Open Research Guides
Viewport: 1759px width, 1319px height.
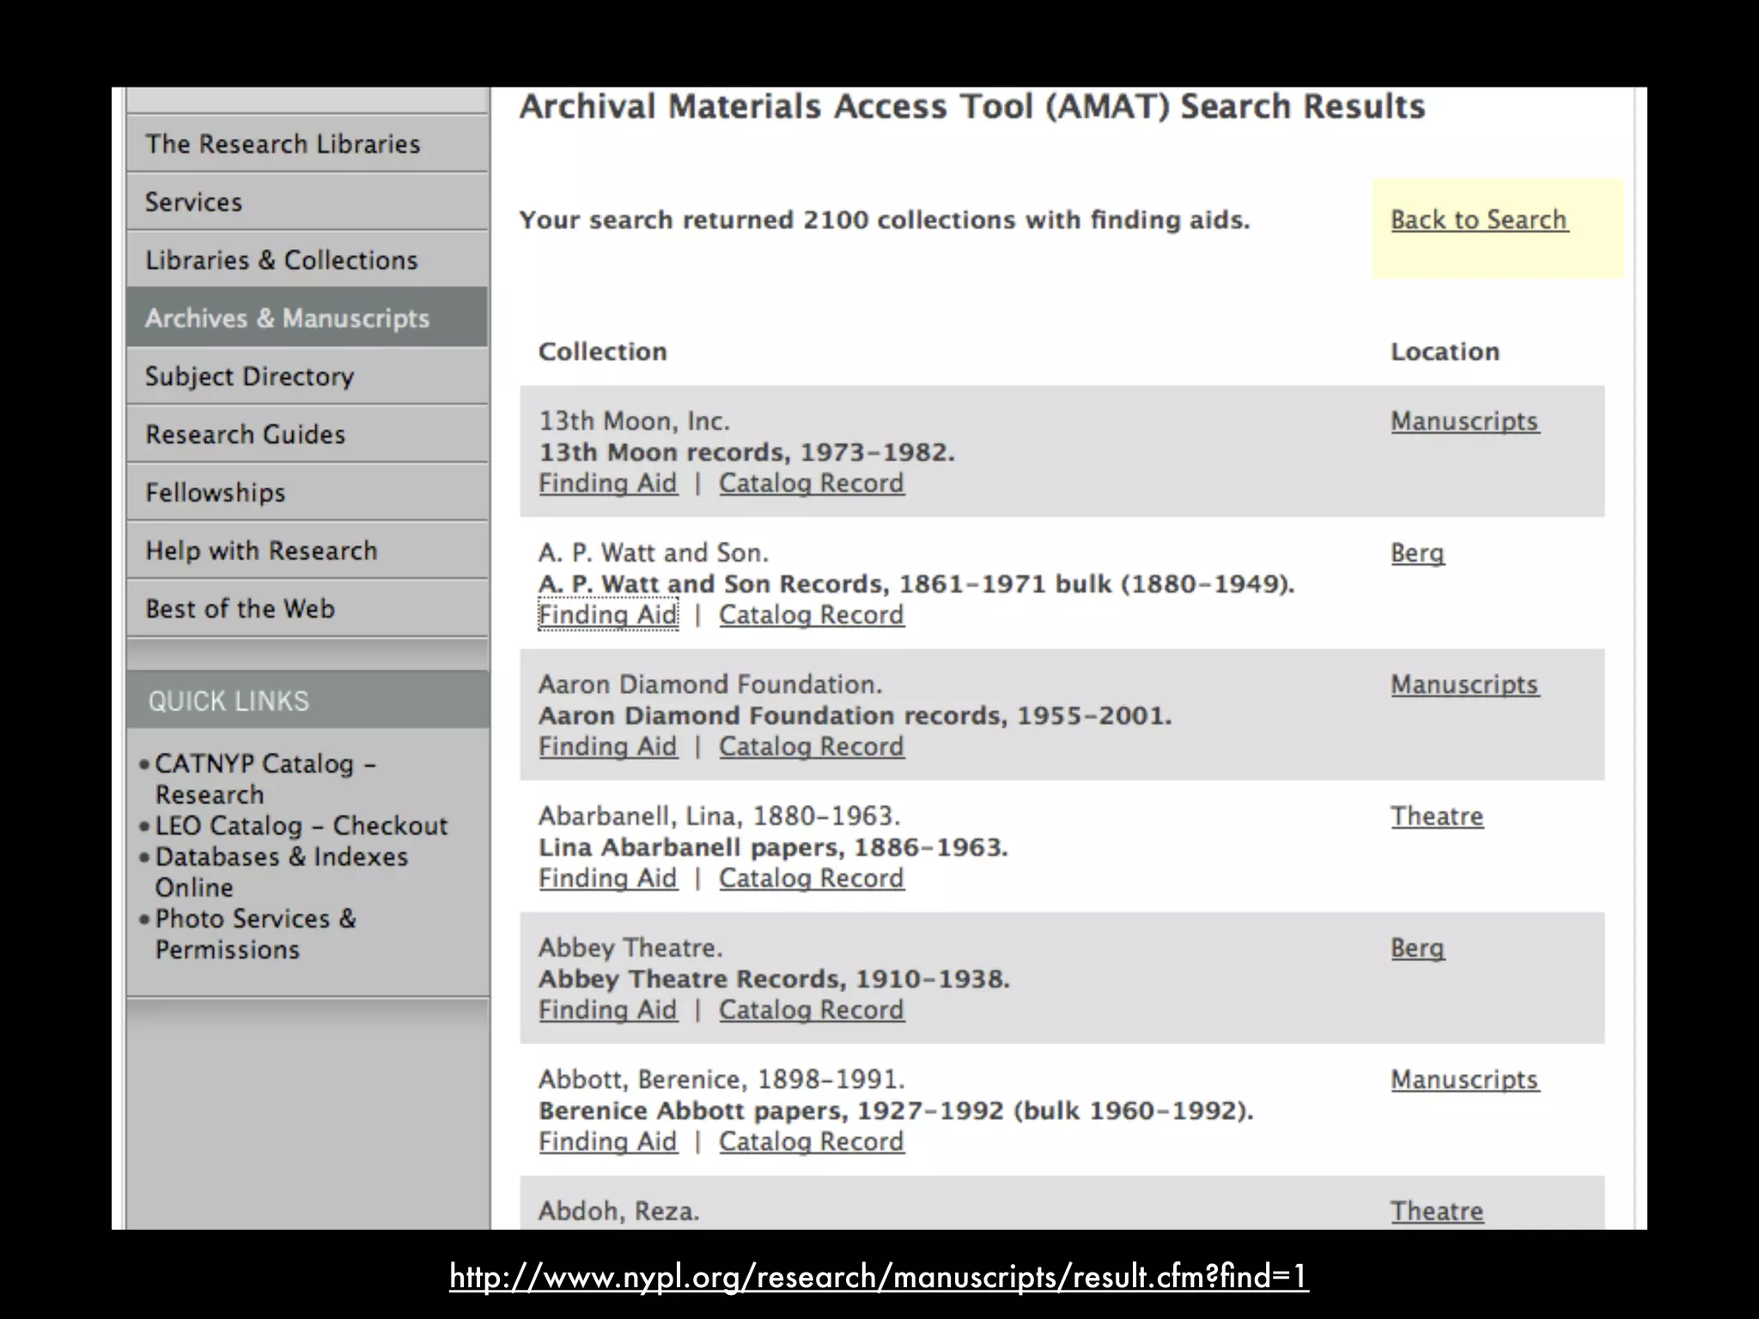coord(307,435)
